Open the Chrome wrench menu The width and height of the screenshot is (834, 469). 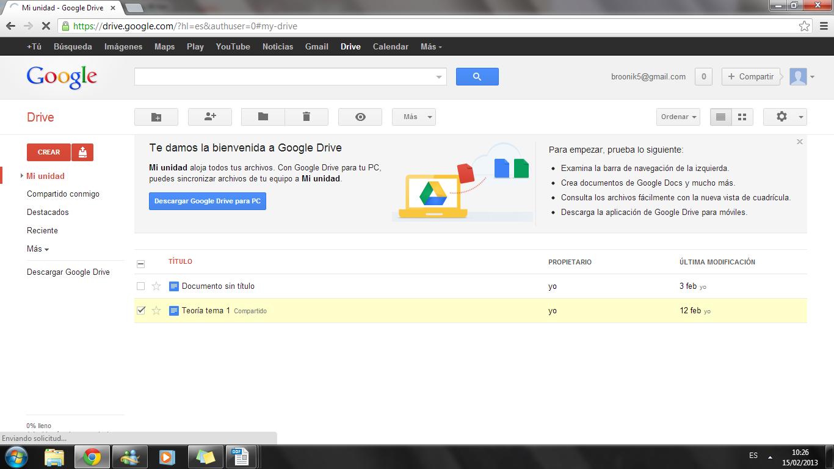(822, 26)
